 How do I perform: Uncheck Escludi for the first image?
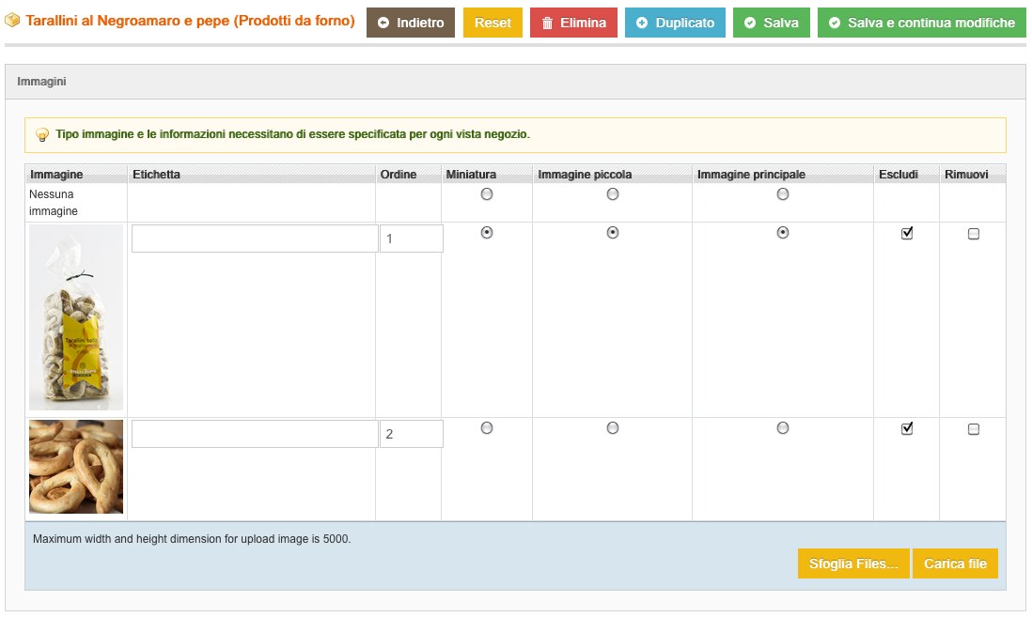tap(907, 234)
